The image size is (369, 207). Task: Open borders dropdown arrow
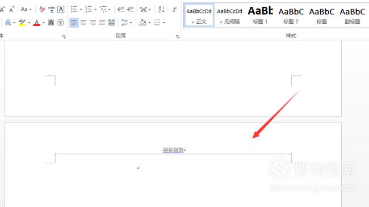164,23
